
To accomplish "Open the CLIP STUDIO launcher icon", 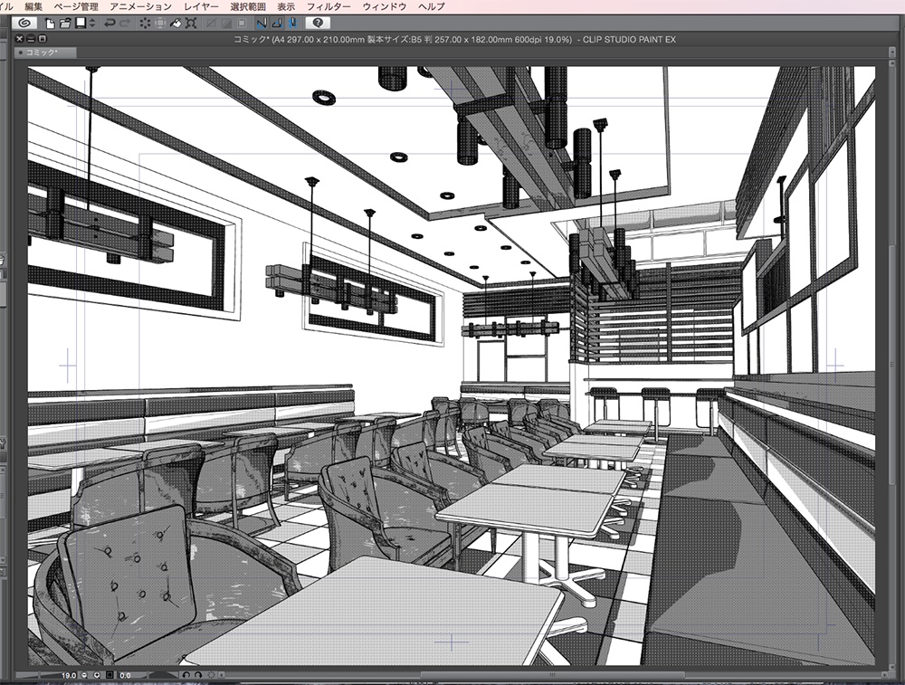I will click(24, 24).
